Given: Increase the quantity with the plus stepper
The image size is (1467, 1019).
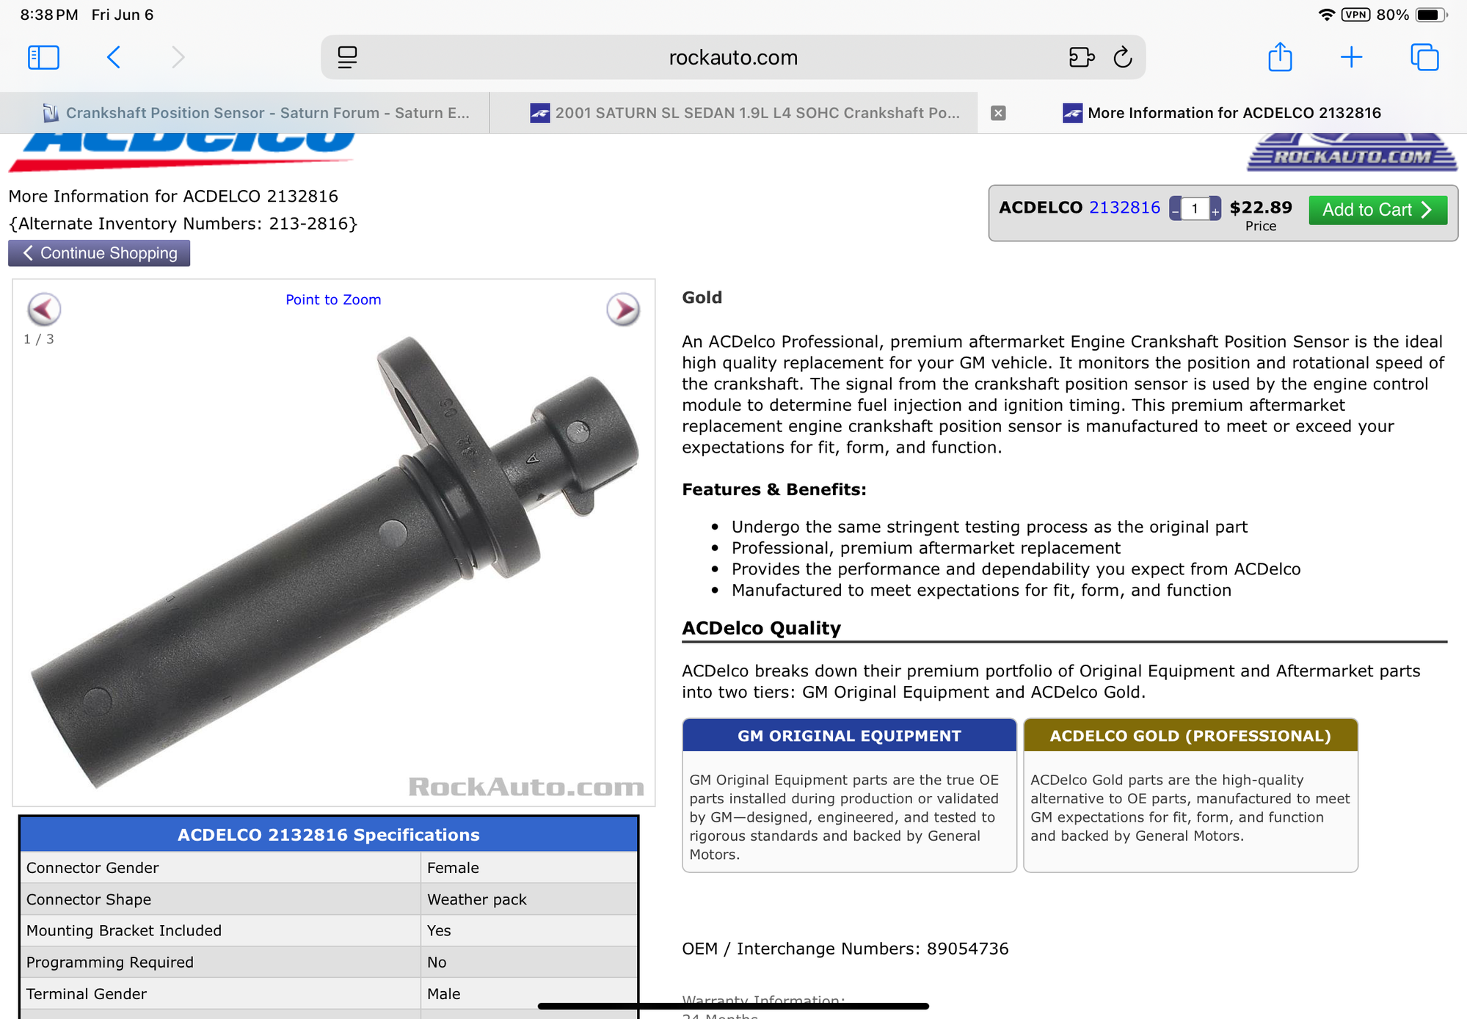Looking at the screenshot, I should [x=1215, y=210].
